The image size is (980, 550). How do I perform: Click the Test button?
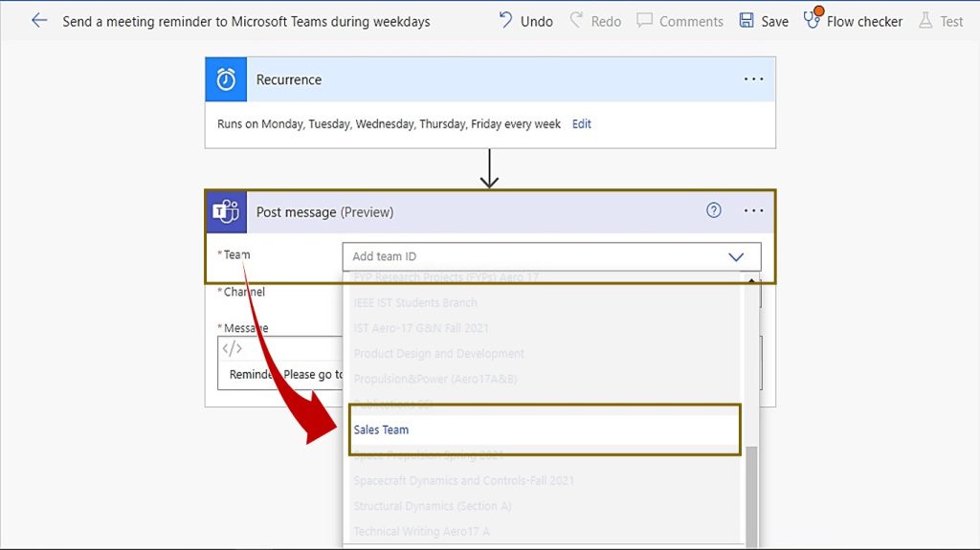942,21
